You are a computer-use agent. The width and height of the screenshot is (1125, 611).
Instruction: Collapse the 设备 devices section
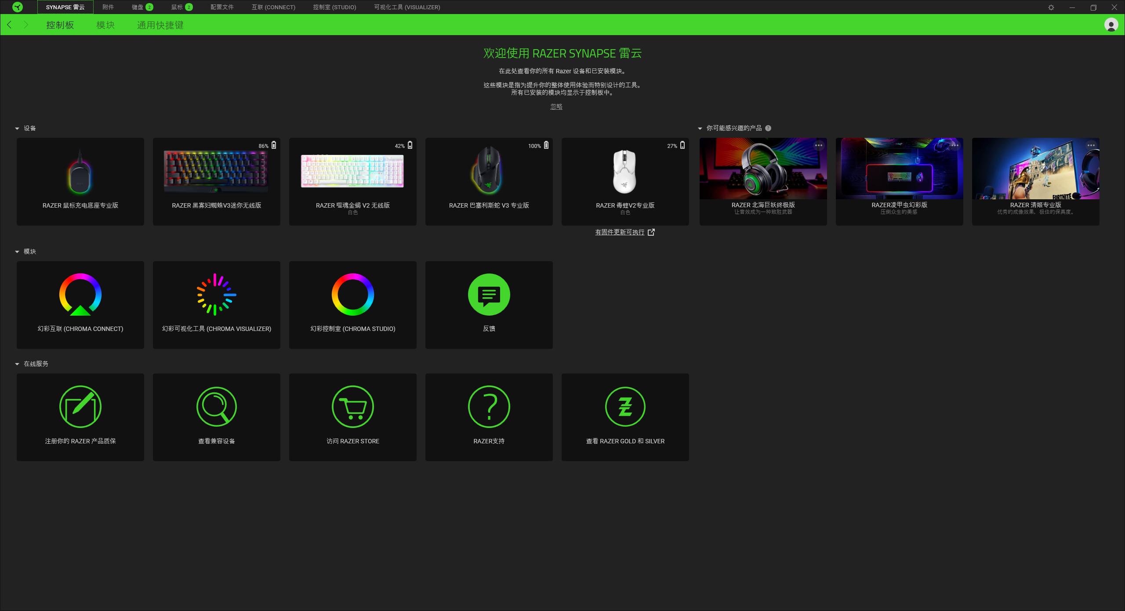17,129
